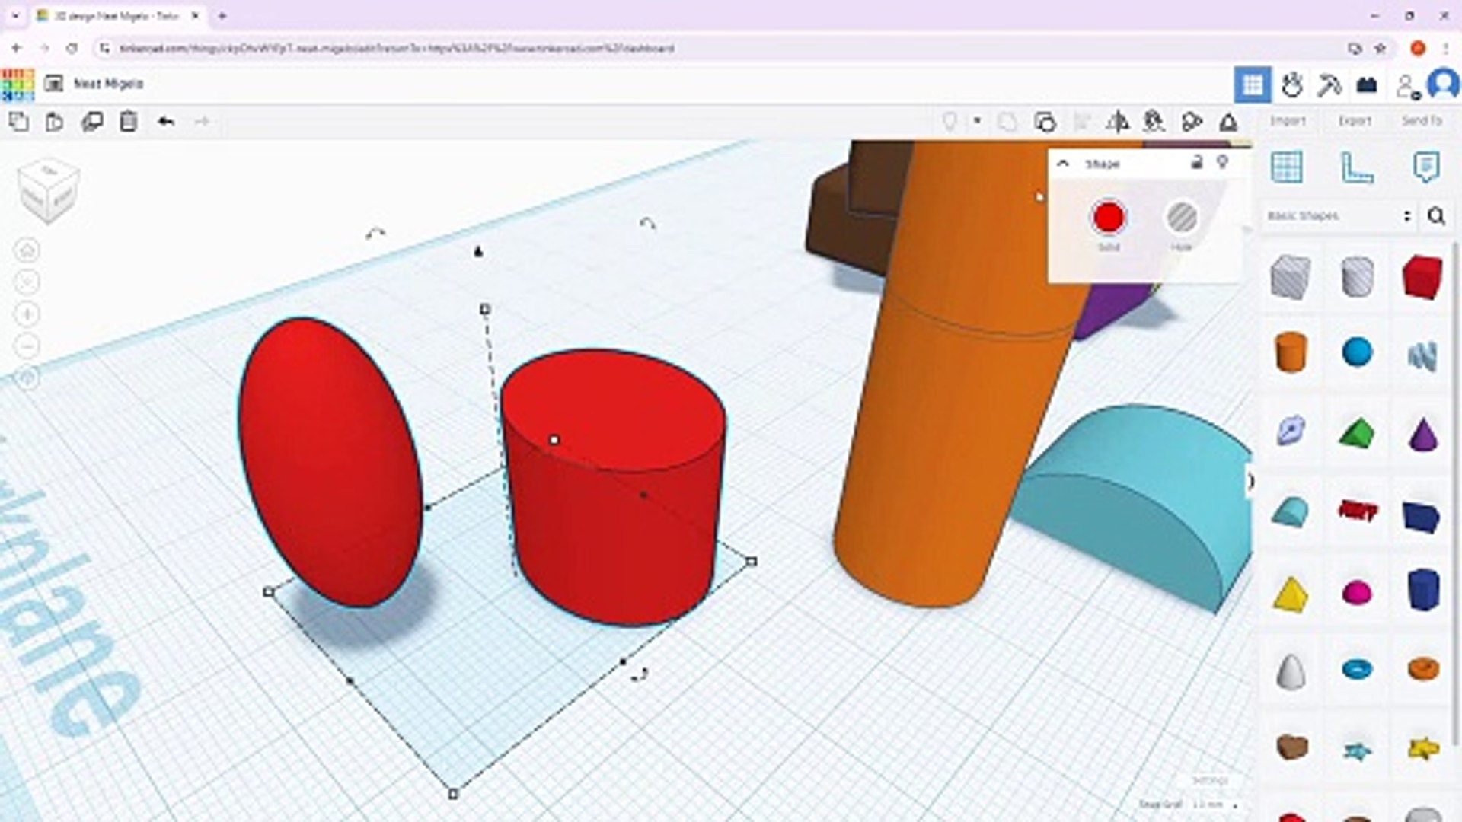Pick the yellow Pyramid shape
Image resolution: width=1462 pixels, height=822 pixels.
click(1290, 594)
